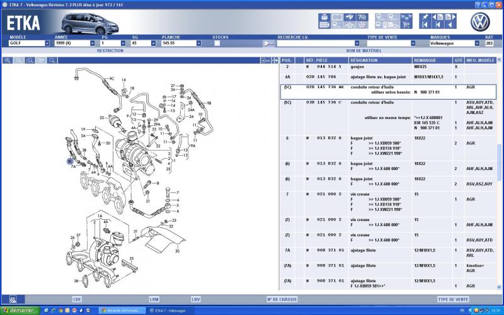Click the zoom region magnifier icon
This screenshot has width=504, height=315.
coord(30,60)
